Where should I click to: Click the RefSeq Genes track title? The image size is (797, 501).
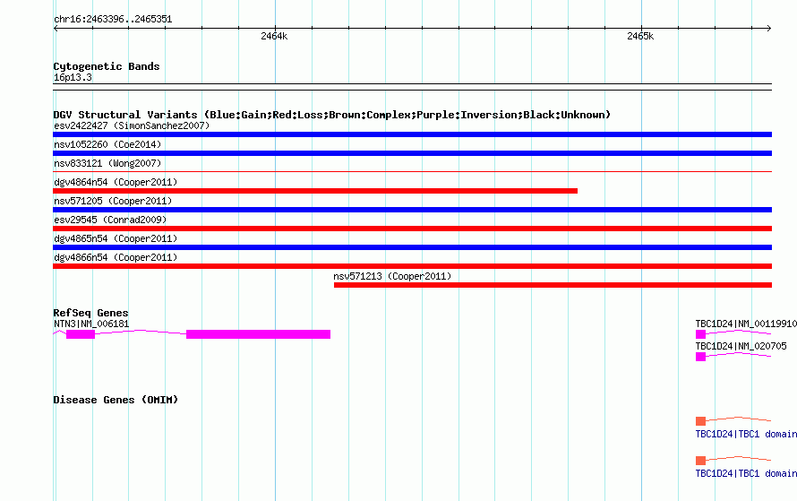(x=90, y=313)
